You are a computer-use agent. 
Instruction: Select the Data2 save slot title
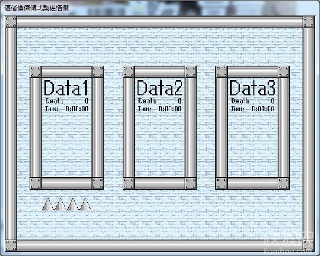point(159,88)
